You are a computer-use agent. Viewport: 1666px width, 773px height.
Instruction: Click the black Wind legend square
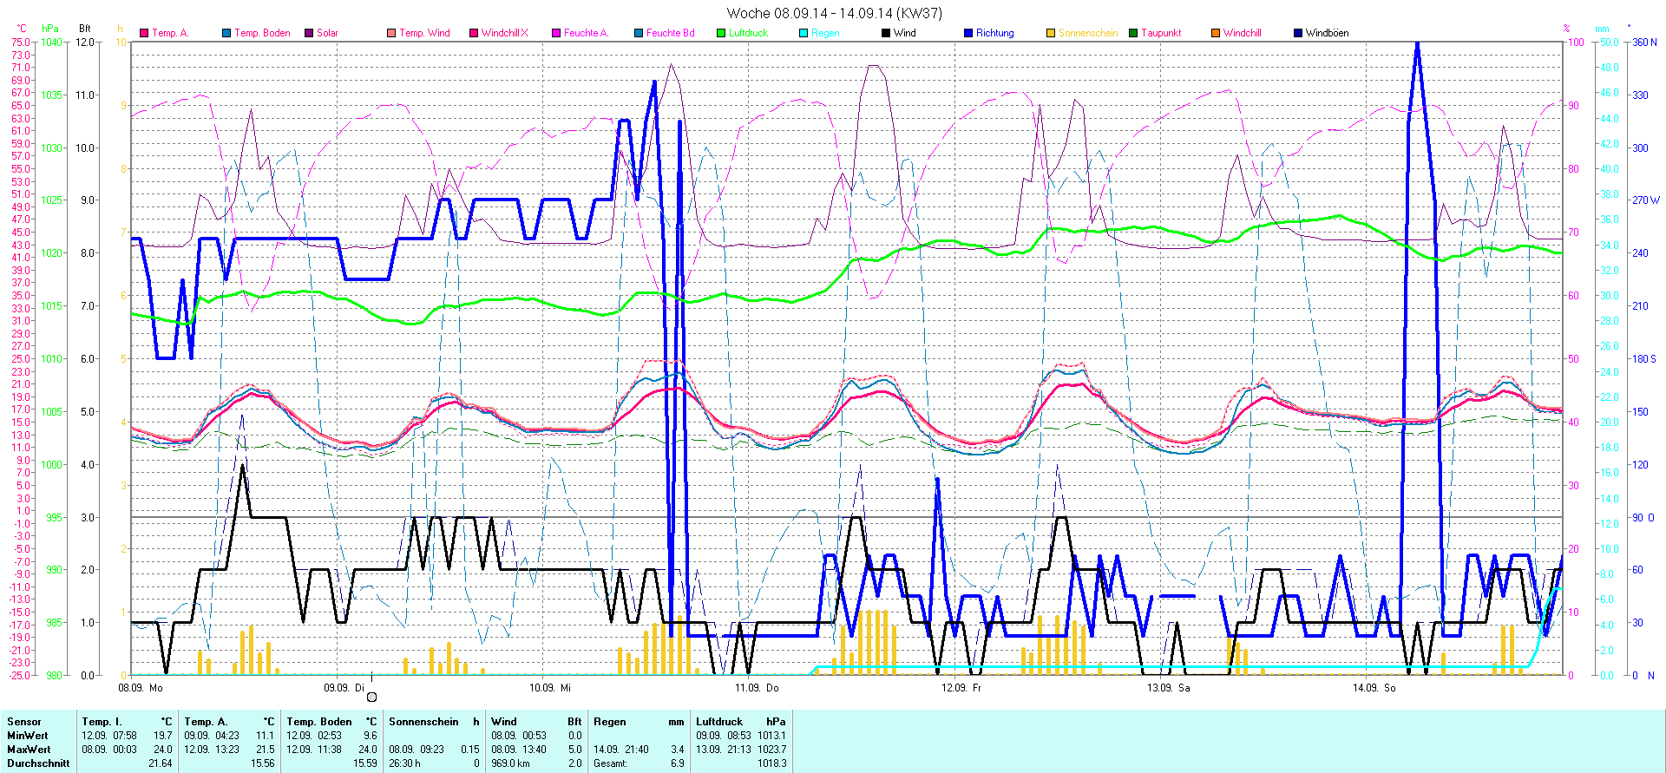coord(886,33)
